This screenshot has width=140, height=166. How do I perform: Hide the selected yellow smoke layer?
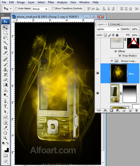[97, 73]
